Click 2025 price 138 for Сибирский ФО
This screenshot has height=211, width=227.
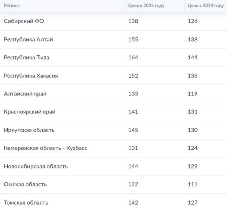[x=133, y=21]
